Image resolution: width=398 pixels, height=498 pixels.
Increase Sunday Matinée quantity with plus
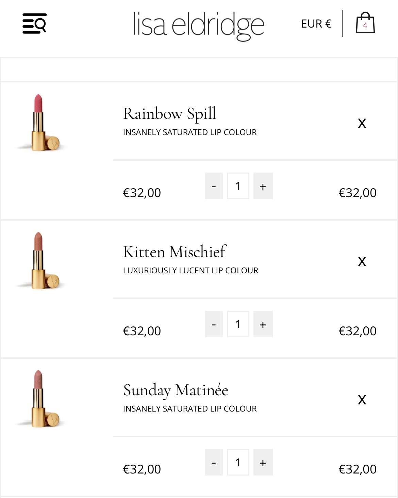click(x=263, y=462)
